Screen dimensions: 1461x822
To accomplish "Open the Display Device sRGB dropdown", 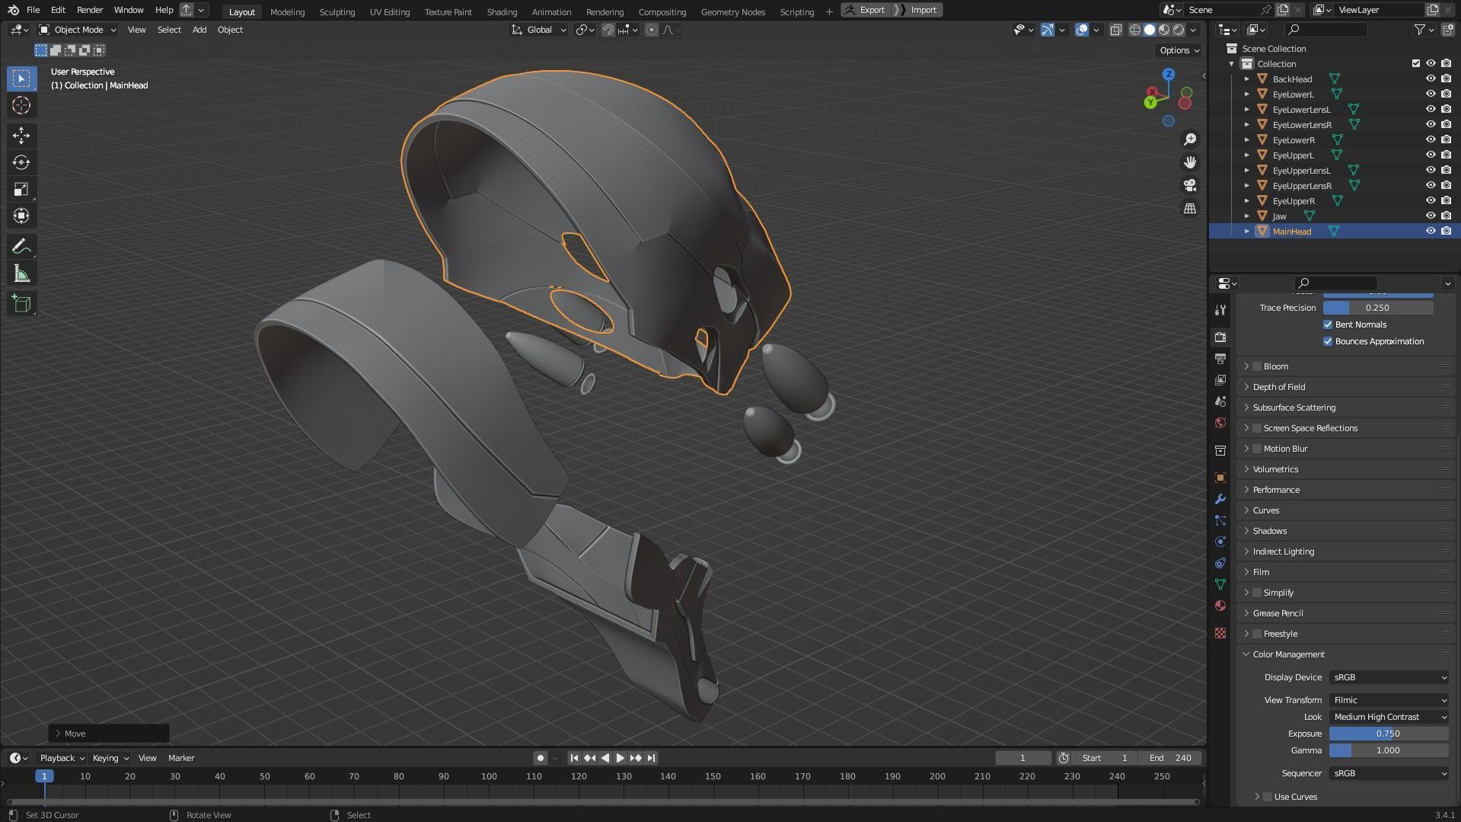I will (x=1389, y=677).
